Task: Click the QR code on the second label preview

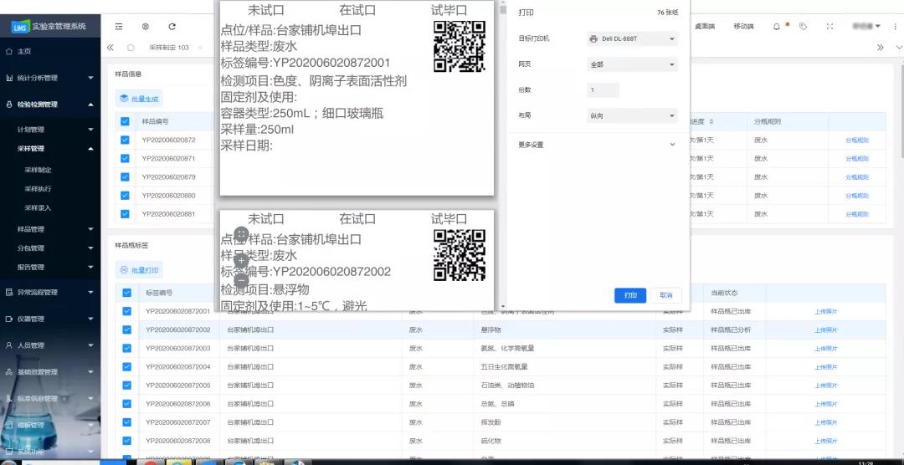Action: pyautogui.click(x=460, y=255)
